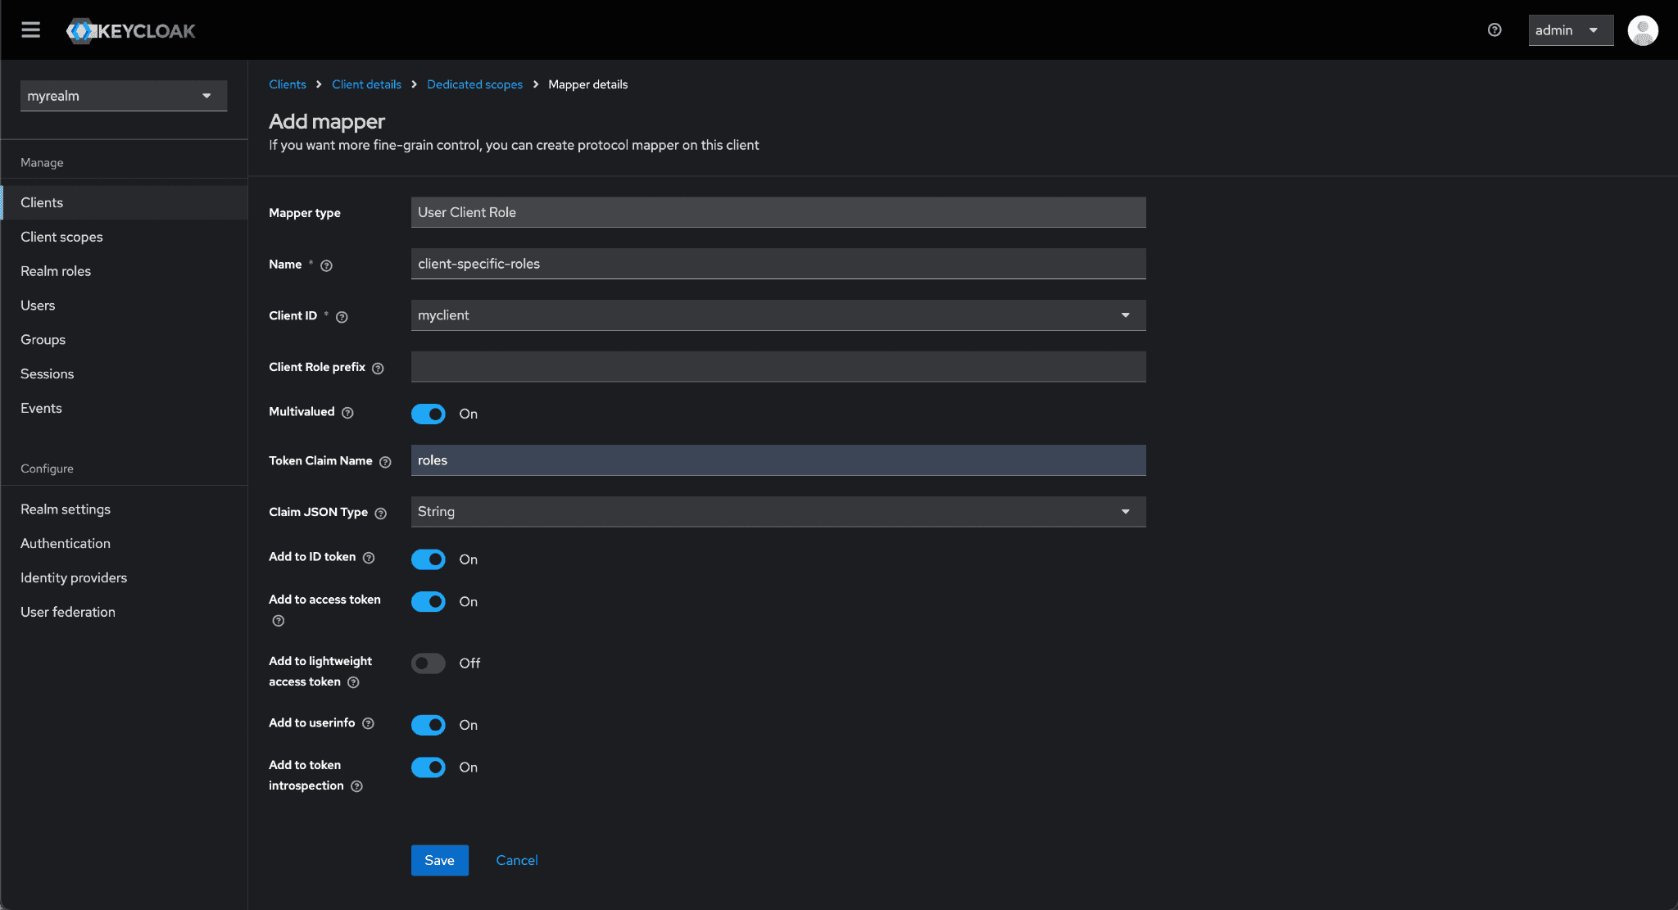Click the help icon in top bar
Image resolution: width=1678 pixels, height=910 pixels.
click(1494, 30)
